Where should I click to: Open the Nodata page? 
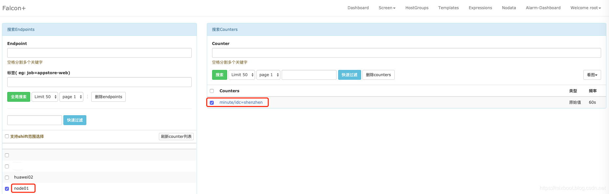[509, 8]
